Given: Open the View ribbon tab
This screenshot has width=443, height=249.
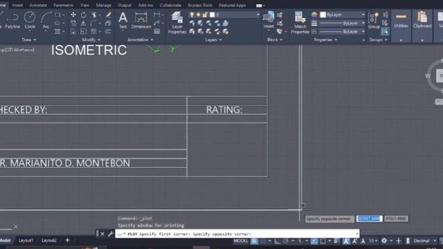Looking at the screenshot, I should tap(84, 5).
